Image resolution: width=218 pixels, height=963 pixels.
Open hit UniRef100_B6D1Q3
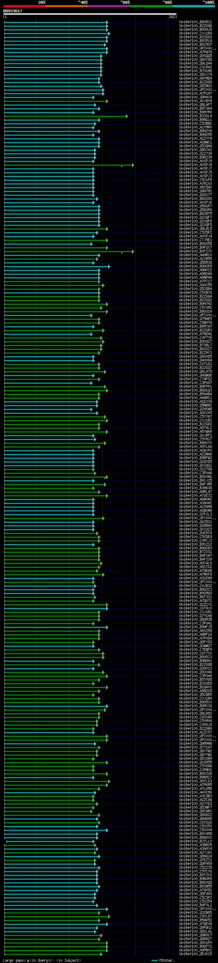tap(195, 390)
